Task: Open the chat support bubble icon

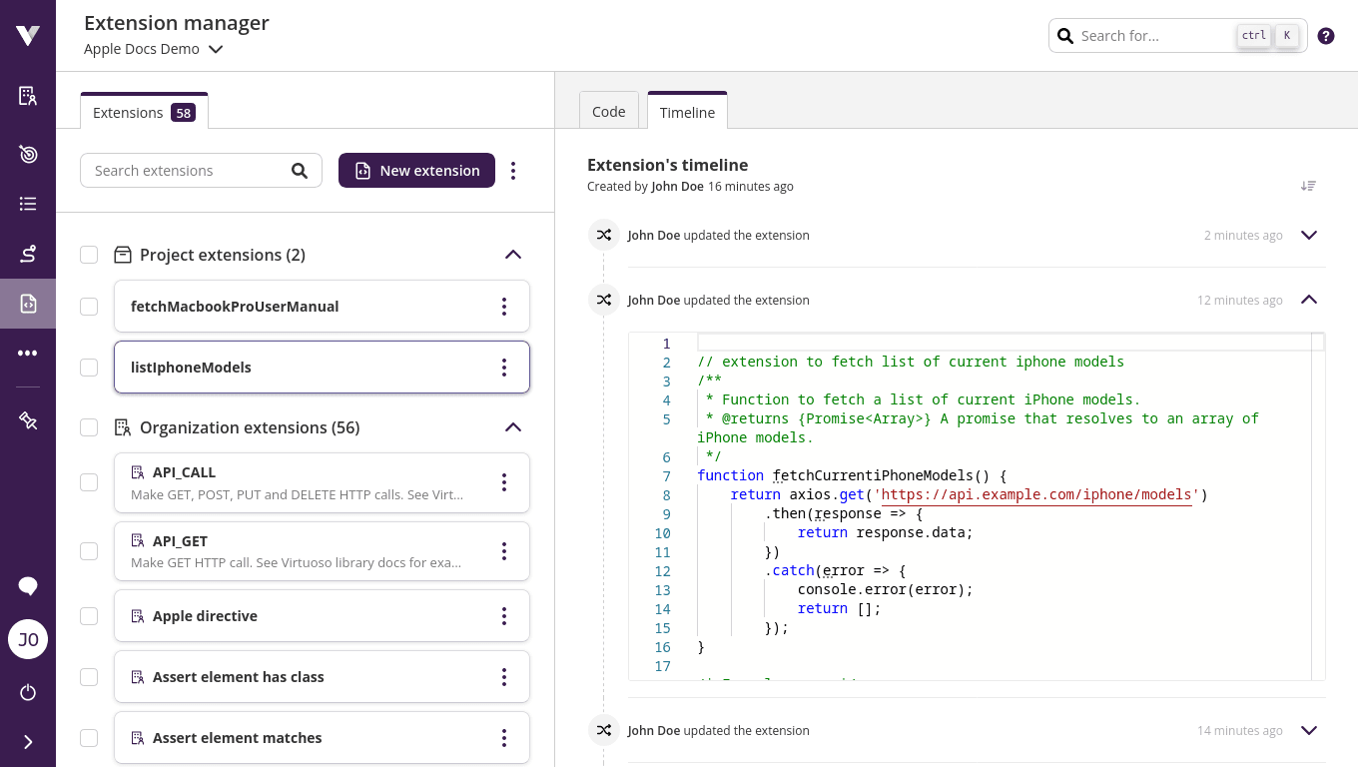Action: tap(28, 586)
